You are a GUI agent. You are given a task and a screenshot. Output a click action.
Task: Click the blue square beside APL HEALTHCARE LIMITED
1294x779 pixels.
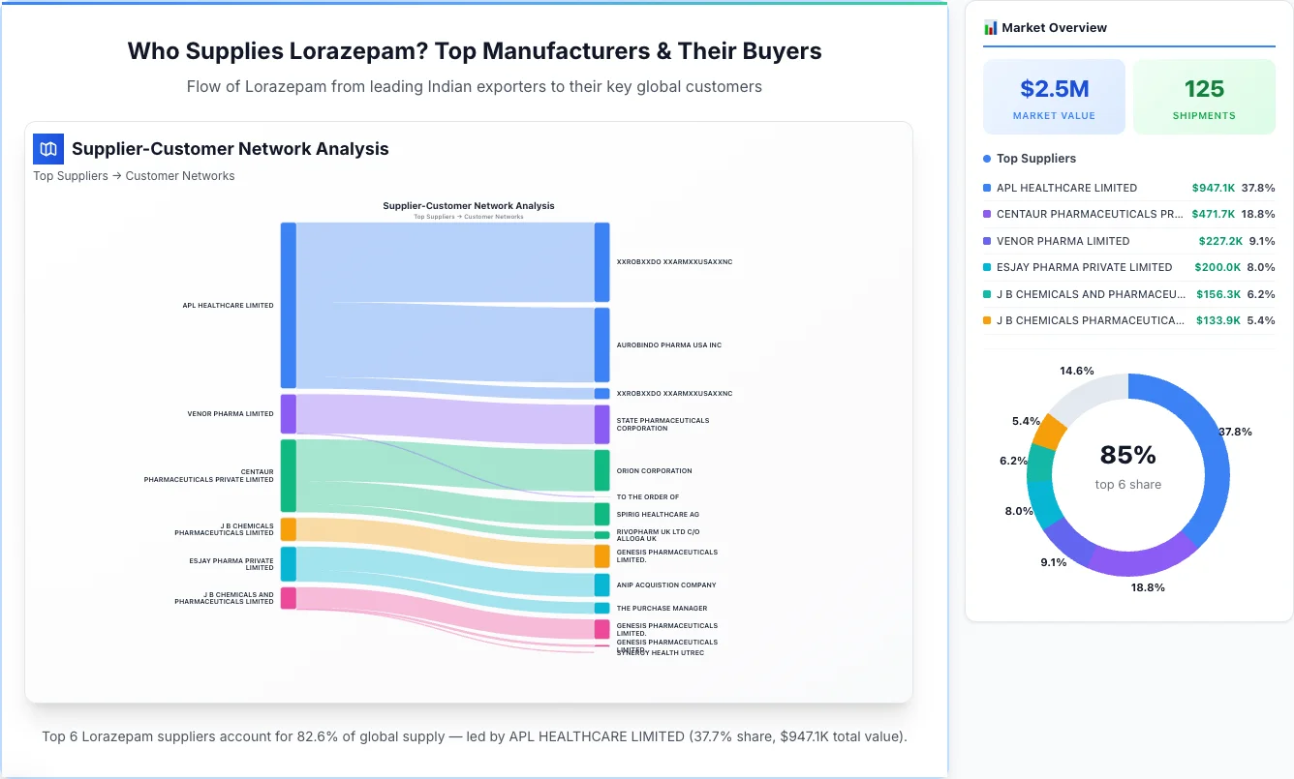point(987,188)
